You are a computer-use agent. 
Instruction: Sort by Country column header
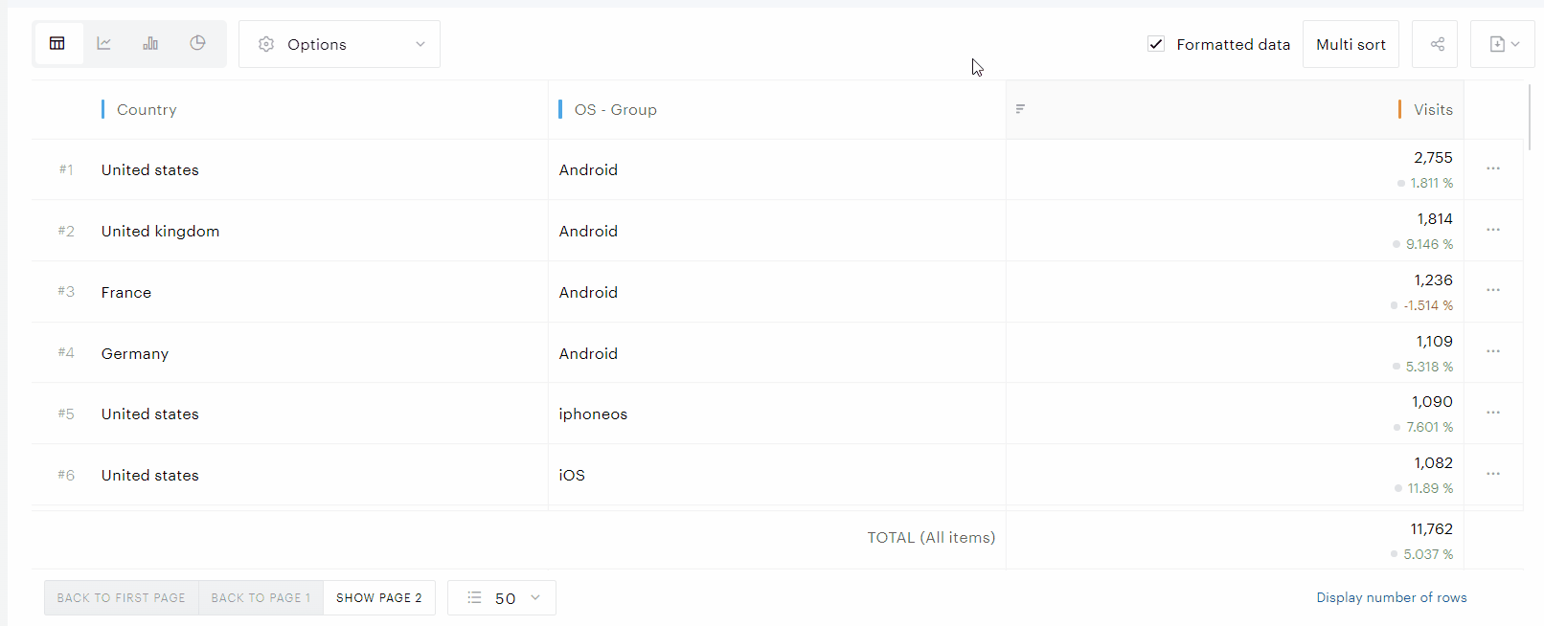point(147,110)
